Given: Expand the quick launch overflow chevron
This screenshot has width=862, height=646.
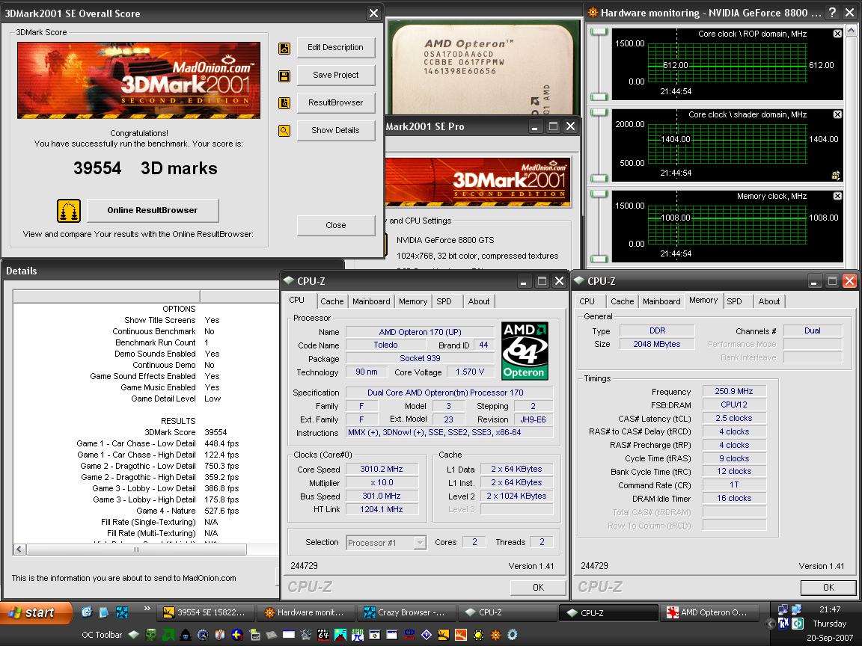Looking at the screenshot, I should click(147, 608).
